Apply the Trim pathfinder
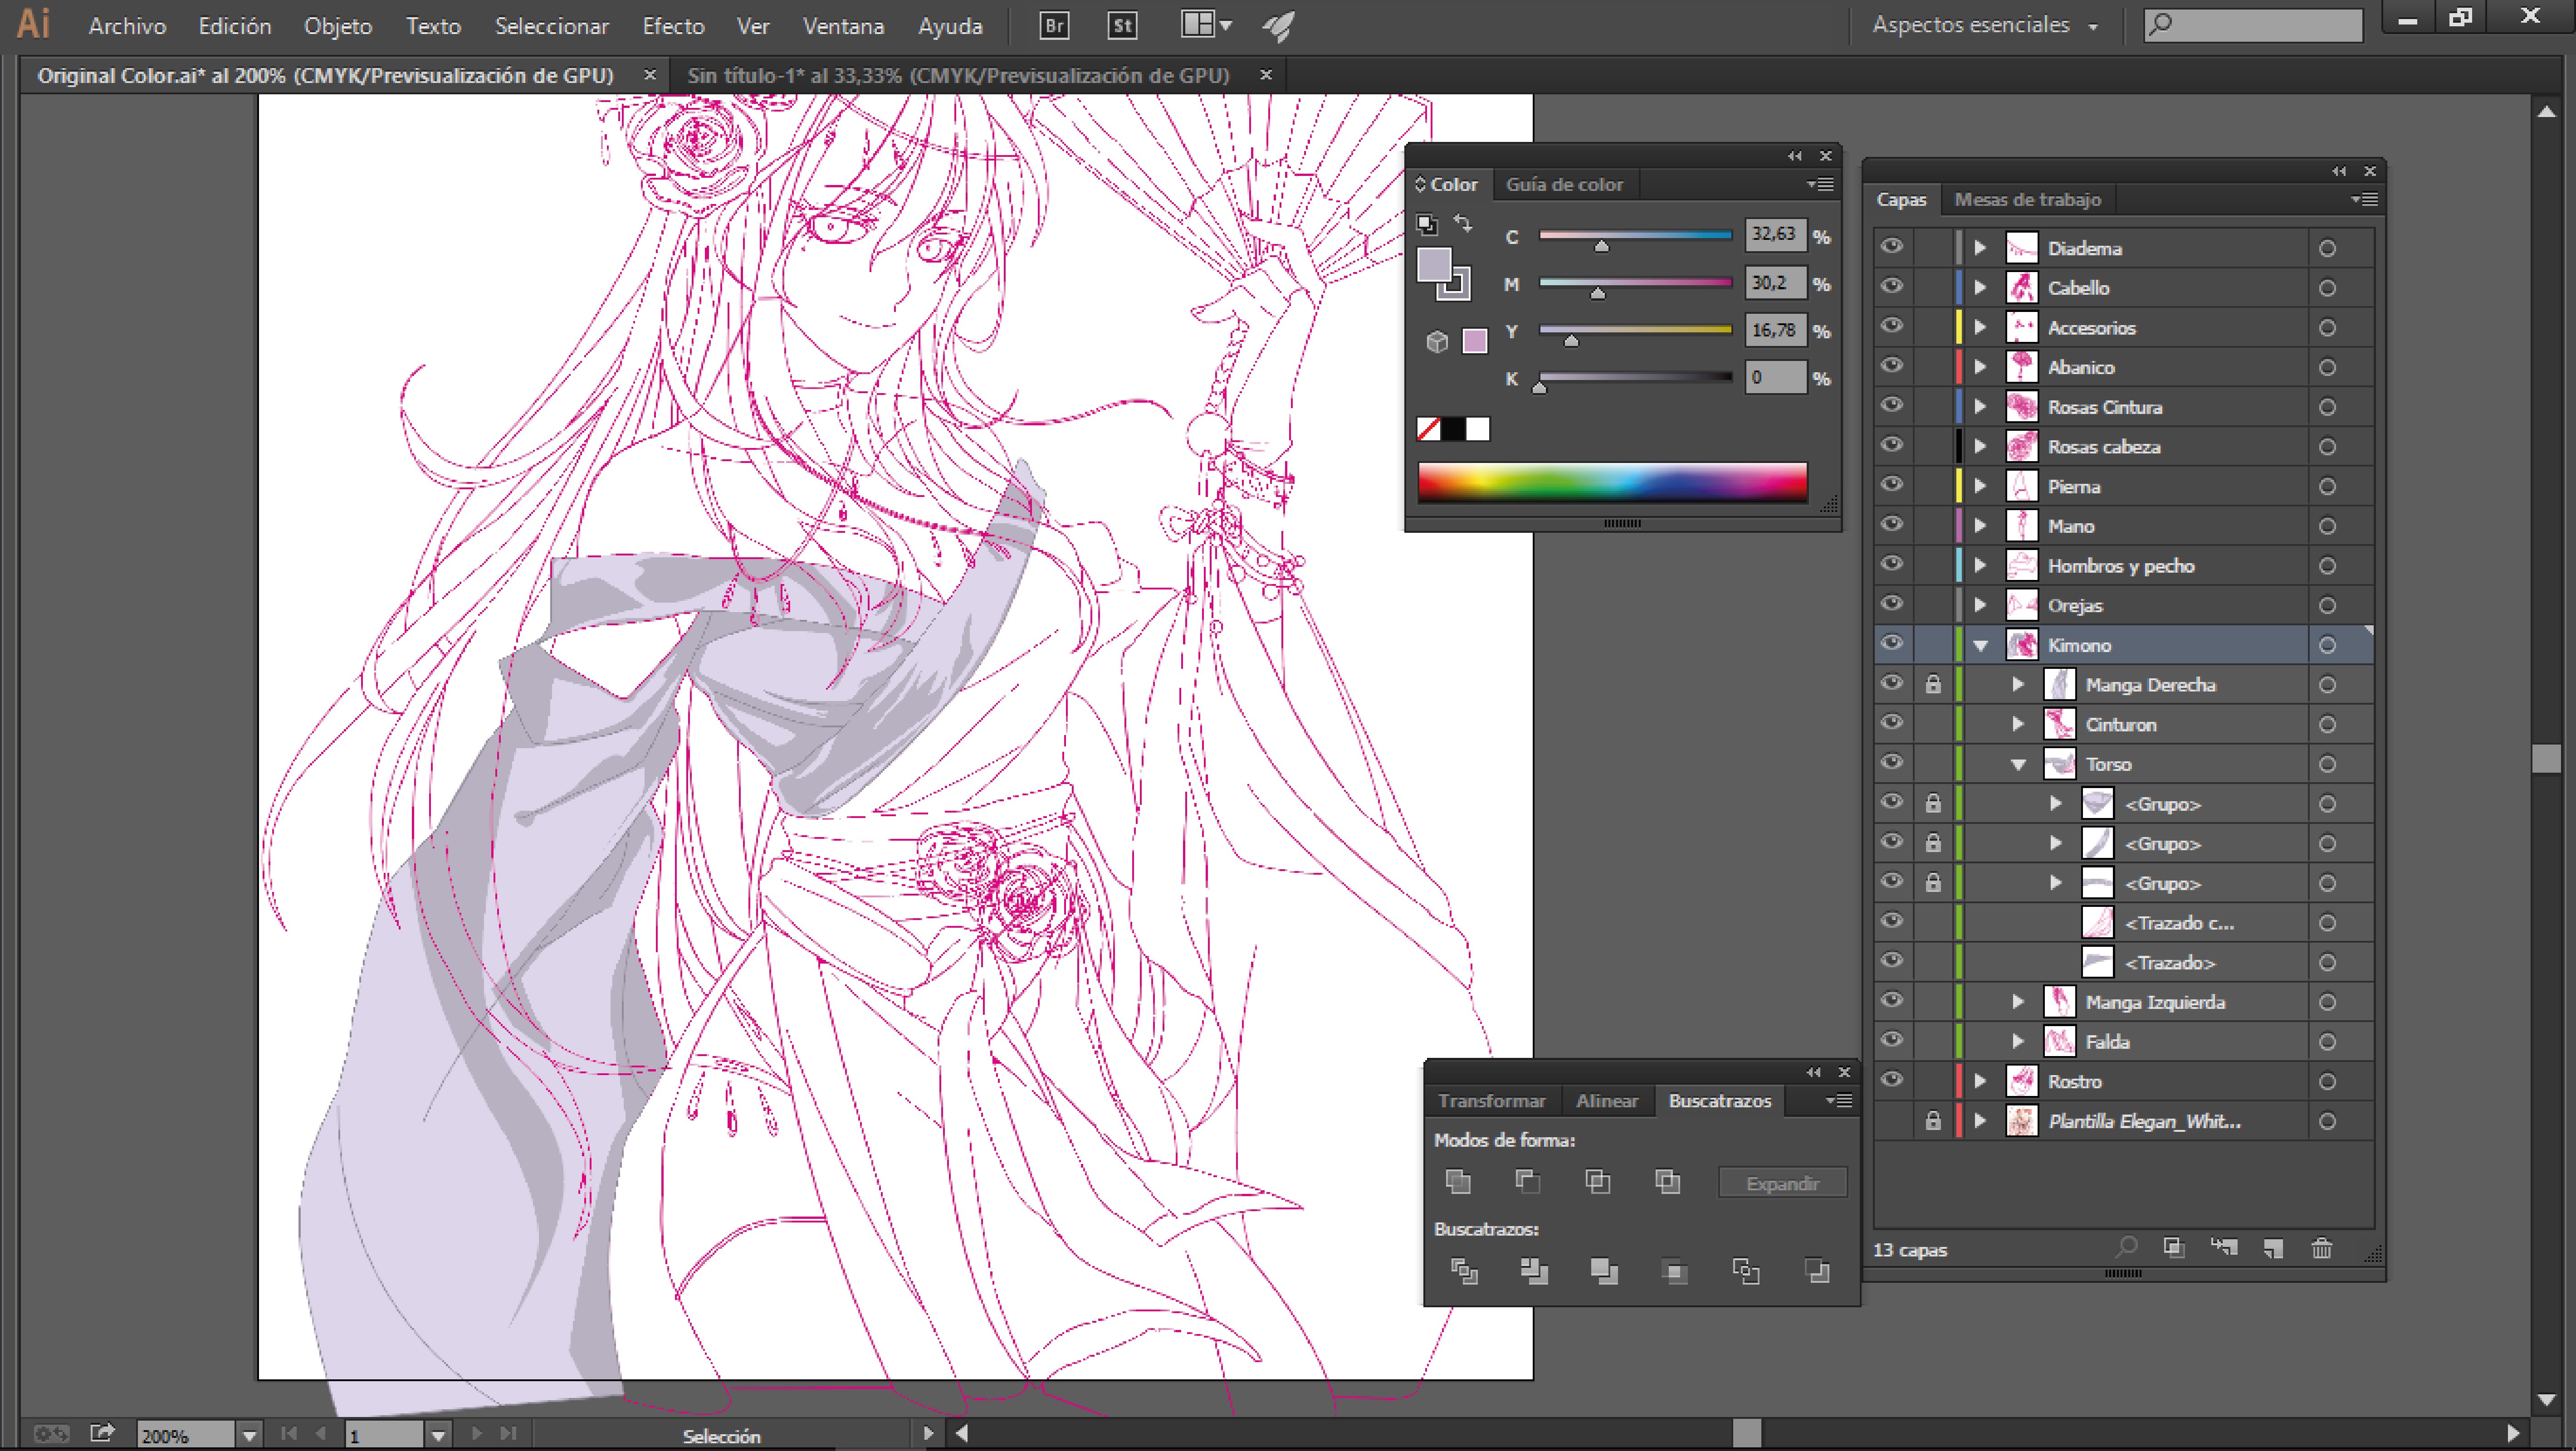The image size is (2576, 1451). tap(1534, 1271)
